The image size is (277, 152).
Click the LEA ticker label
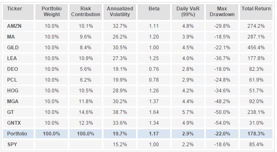point(18,58)
